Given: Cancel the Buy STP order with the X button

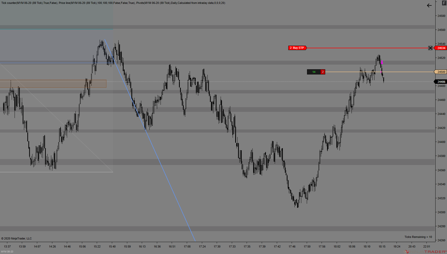Looking at the screenshot, I should click(x=430, y=48).
